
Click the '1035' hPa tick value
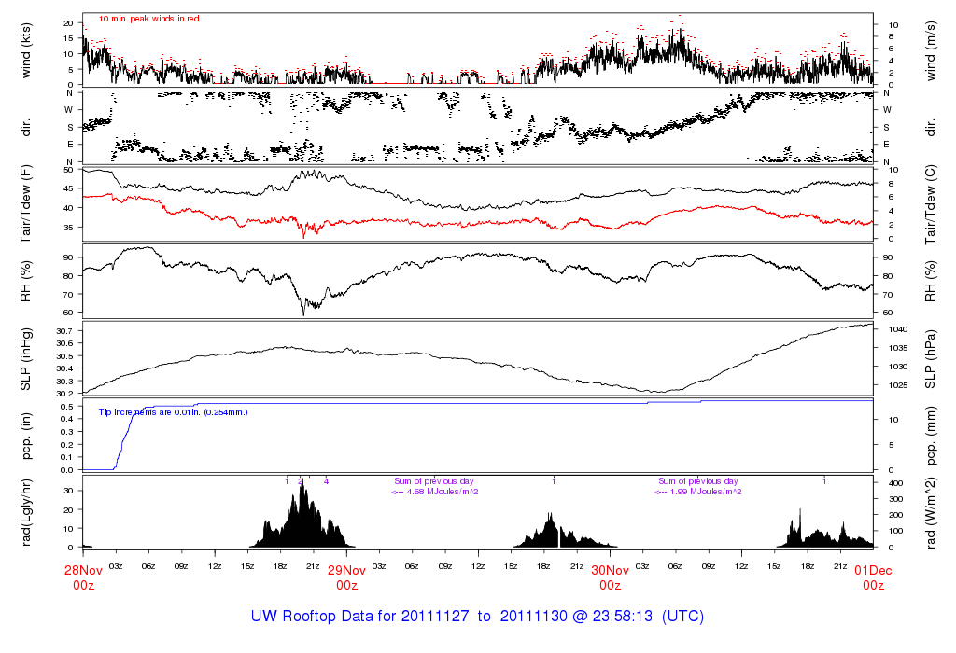click(x=898, y=349)
